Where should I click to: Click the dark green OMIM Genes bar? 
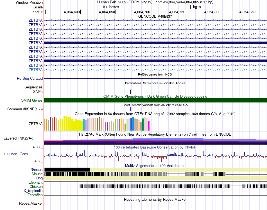pos(155,100)
